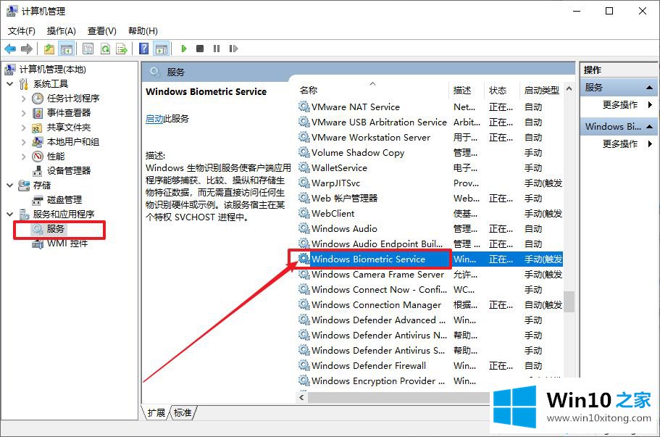This screenshot has height=437, width=660.
Task: Toggle the Show/Hide Action Pane icon
Action: coord(162,49)
